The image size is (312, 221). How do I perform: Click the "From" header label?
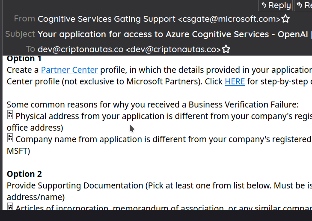24,18
